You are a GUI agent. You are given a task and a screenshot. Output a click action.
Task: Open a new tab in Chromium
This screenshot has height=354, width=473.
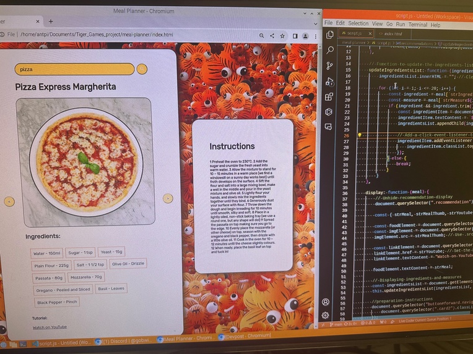pyautogui.click(x=51, y=22)
